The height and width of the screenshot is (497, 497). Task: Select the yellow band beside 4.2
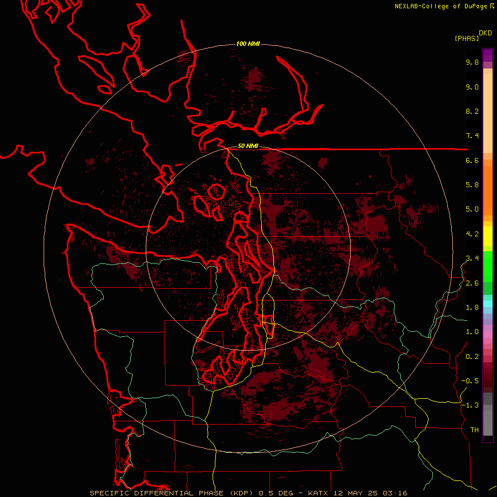tap(488, 236)
